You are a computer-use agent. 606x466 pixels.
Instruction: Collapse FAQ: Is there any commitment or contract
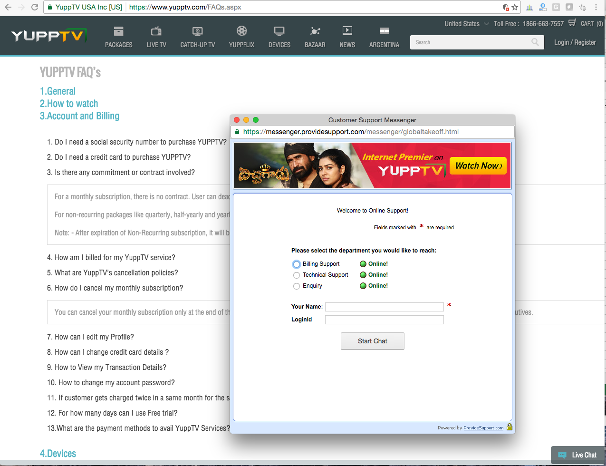tap(121, 172)
